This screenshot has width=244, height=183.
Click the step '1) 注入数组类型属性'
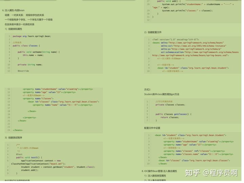(x=155, y=176)
